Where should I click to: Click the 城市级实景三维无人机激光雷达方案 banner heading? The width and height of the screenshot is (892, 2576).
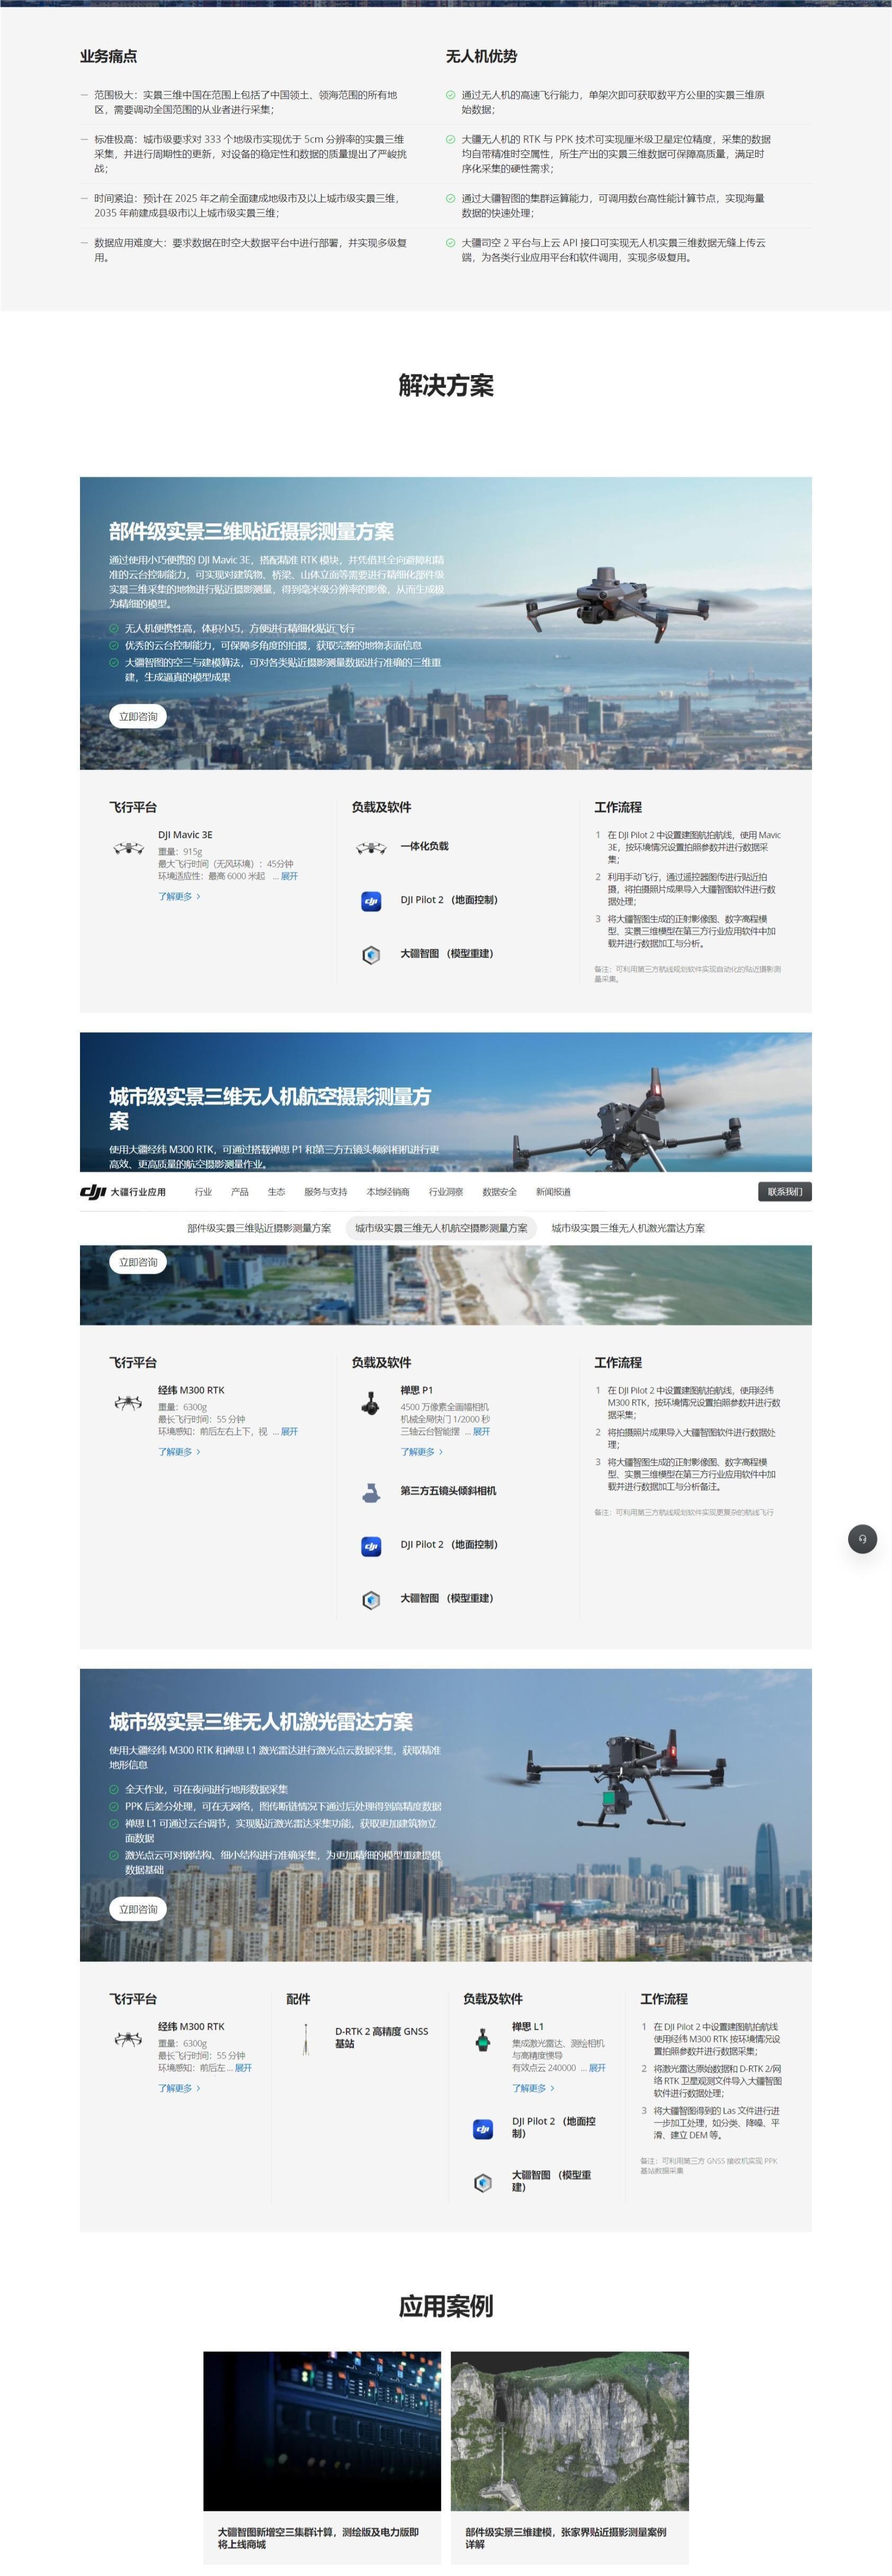coord(261,1721)
